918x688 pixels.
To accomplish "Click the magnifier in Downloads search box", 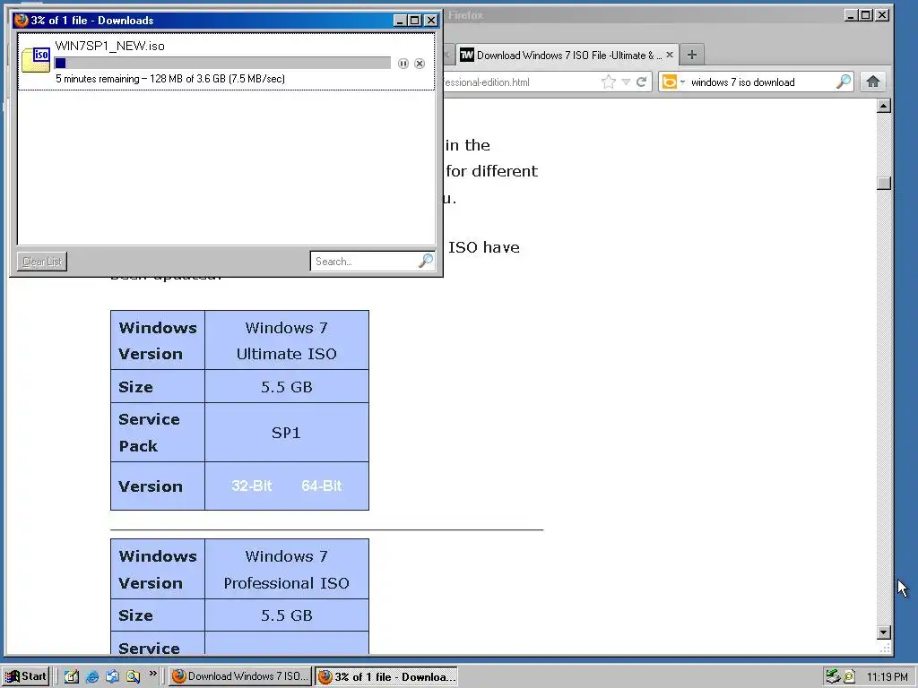I will (426, 261).
